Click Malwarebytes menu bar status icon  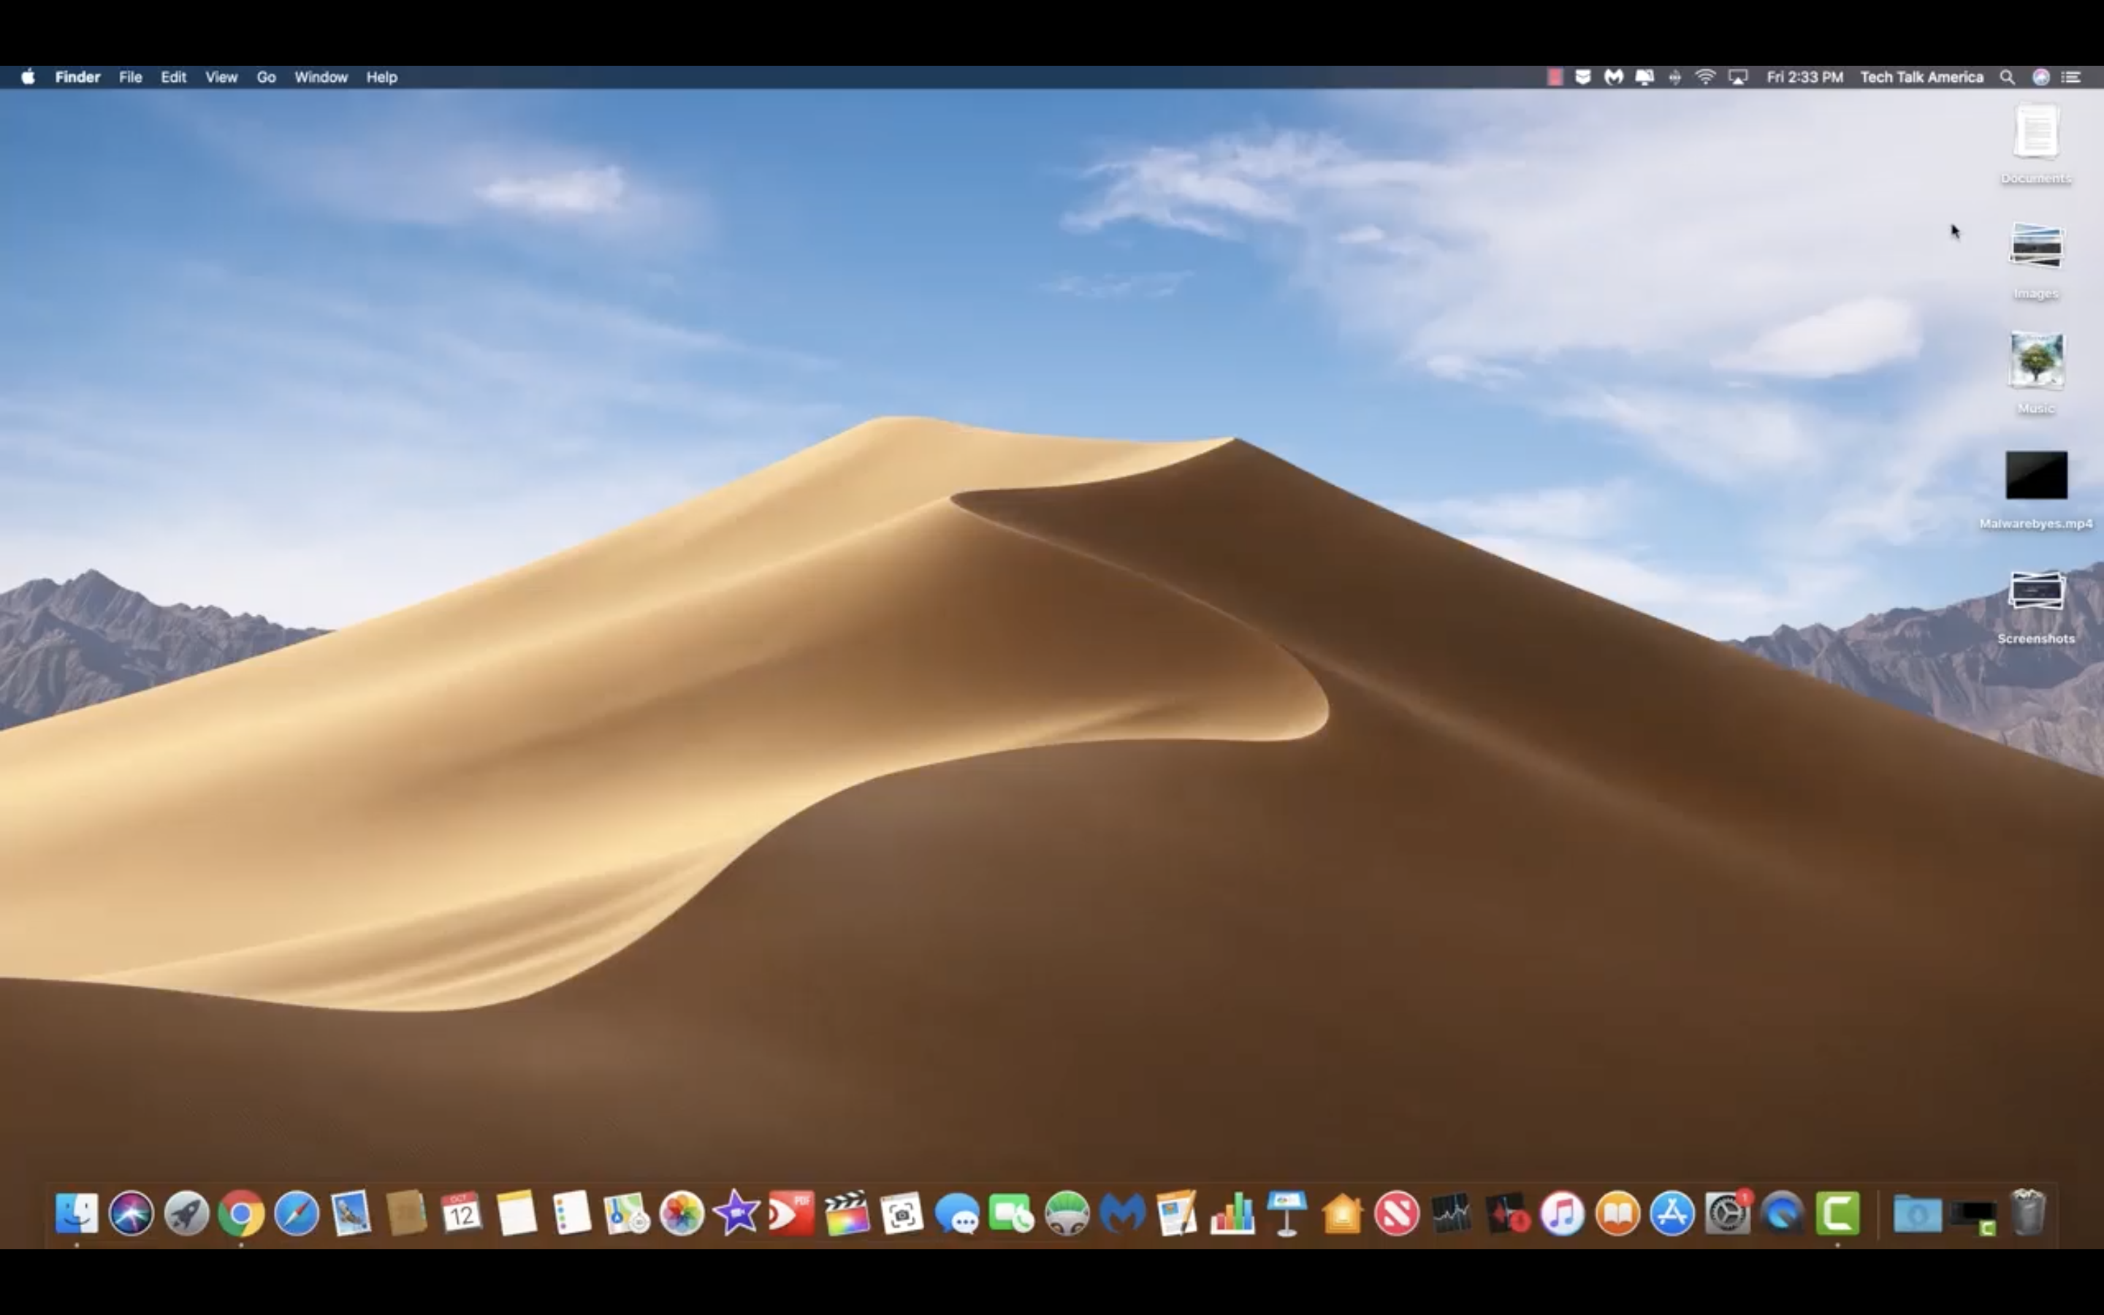click(x=1614, y=77)
